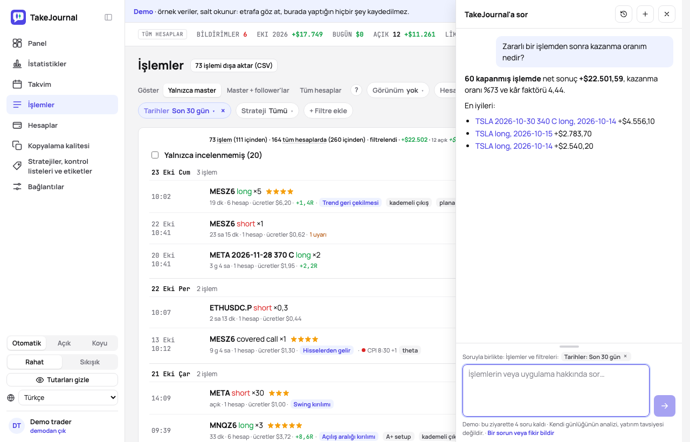Click the Trend geri çekilmesi tag
Screen dimensions: 690x442
click(351, 203)
